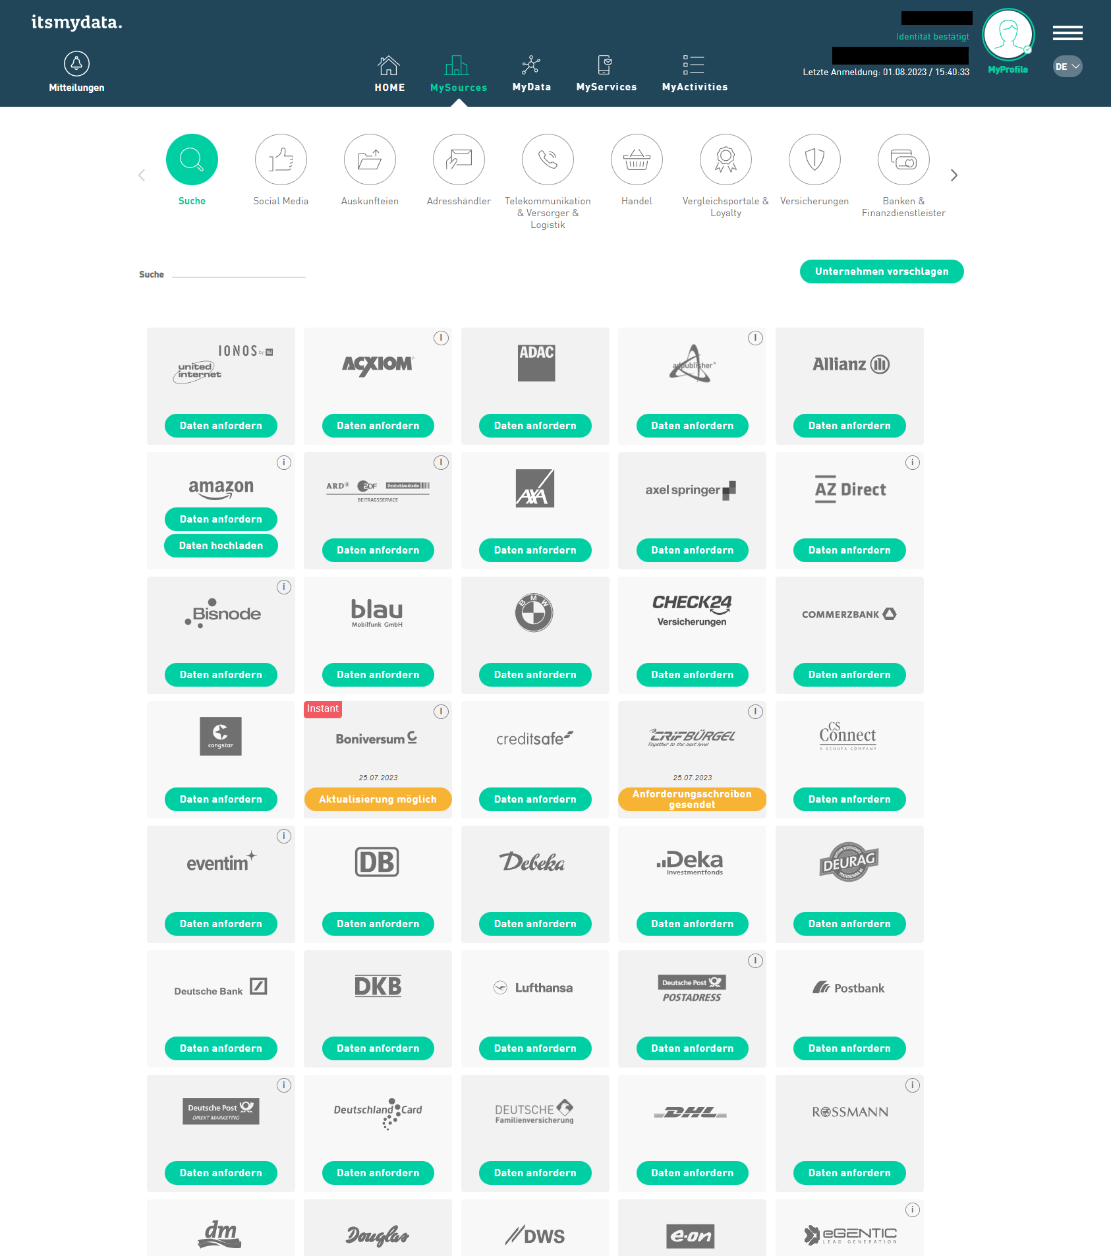Select Versicherungen shield category

point(814,159)
